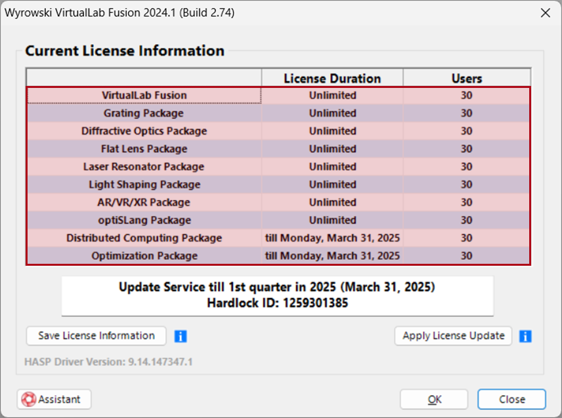Close the license dialog with X
Image resolution: width=562 pixels, height=418 pixels.
click(545, 13)
